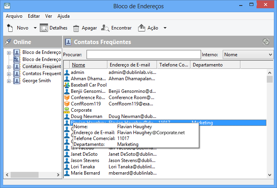This screenshot has width=277, height=188.
Task: Open the Ação dropdown arrow
Action: pos(165,28)
